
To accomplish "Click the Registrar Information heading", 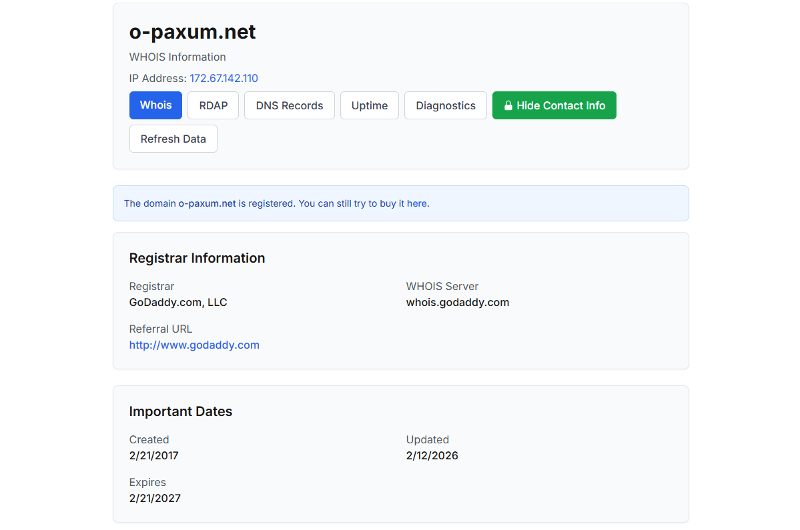I will 197,258.
